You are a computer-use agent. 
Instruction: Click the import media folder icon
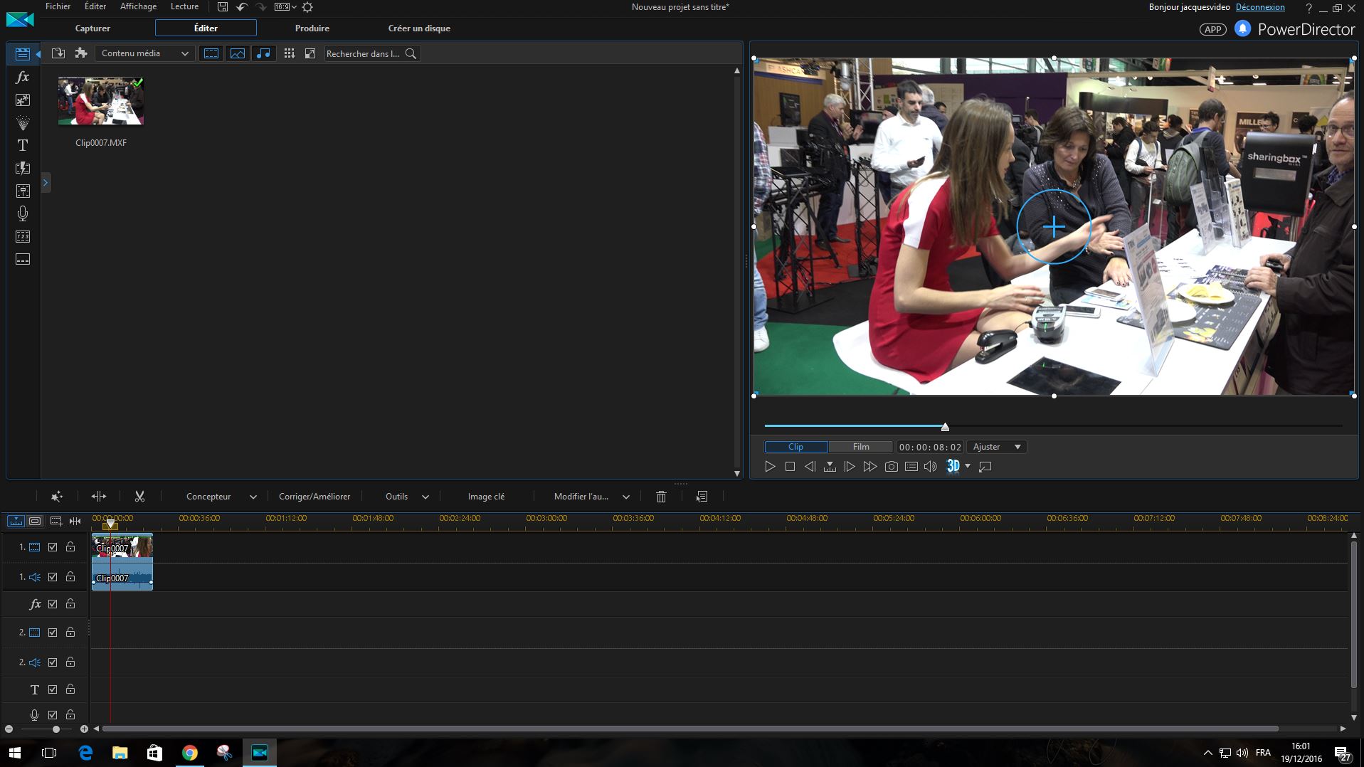tap(58, 53)
